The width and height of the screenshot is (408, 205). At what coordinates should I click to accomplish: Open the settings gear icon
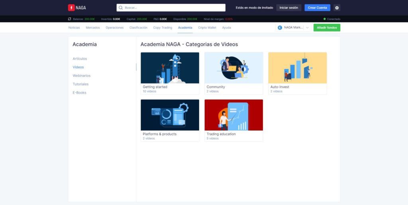(x=337, y=8)
